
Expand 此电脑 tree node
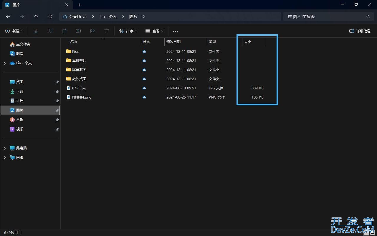(x=5, y=148)
